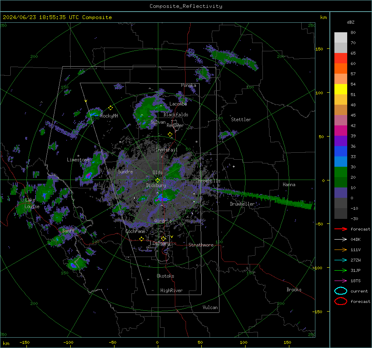This screenshot has height=348, width=372.
Task: Click the Blackfalds map label
Action: [176, 115]
